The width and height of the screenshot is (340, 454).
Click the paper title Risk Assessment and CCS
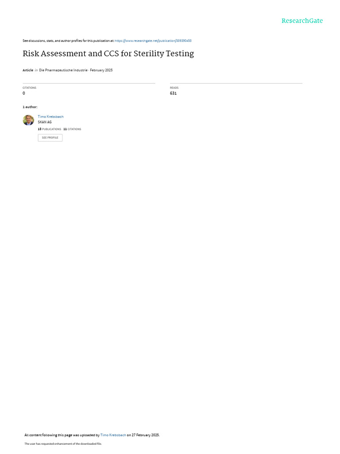(x=108, y=54)
